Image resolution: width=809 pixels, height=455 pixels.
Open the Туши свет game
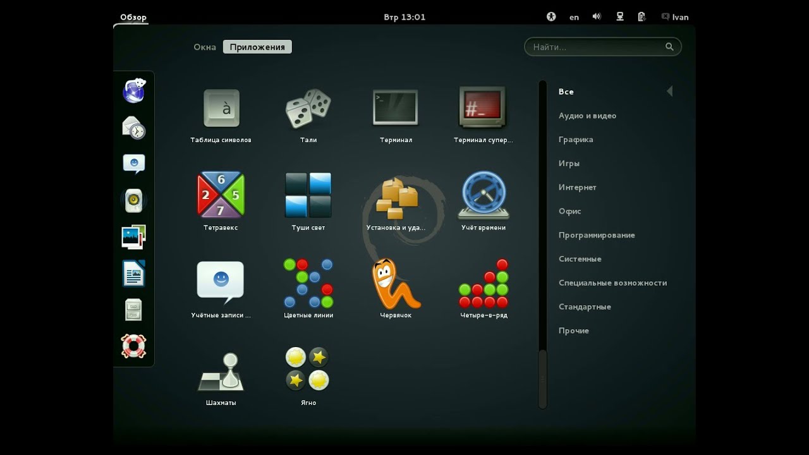point(308,202)
